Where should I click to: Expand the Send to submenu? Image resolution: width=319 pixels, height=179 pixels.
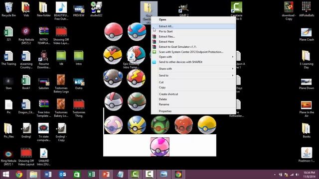(193, 76)
